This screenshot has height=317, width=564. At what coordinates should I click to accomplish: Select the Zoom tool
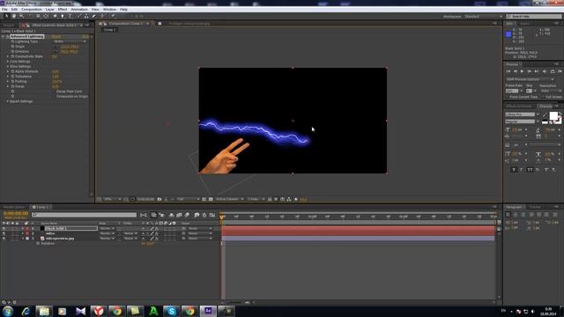[21, 16]
